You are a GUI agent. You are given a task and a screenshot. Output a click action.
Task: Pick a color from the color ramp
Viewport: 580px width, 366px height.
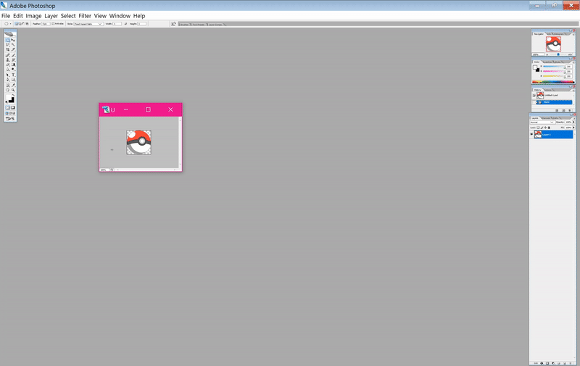coord(553,82)
